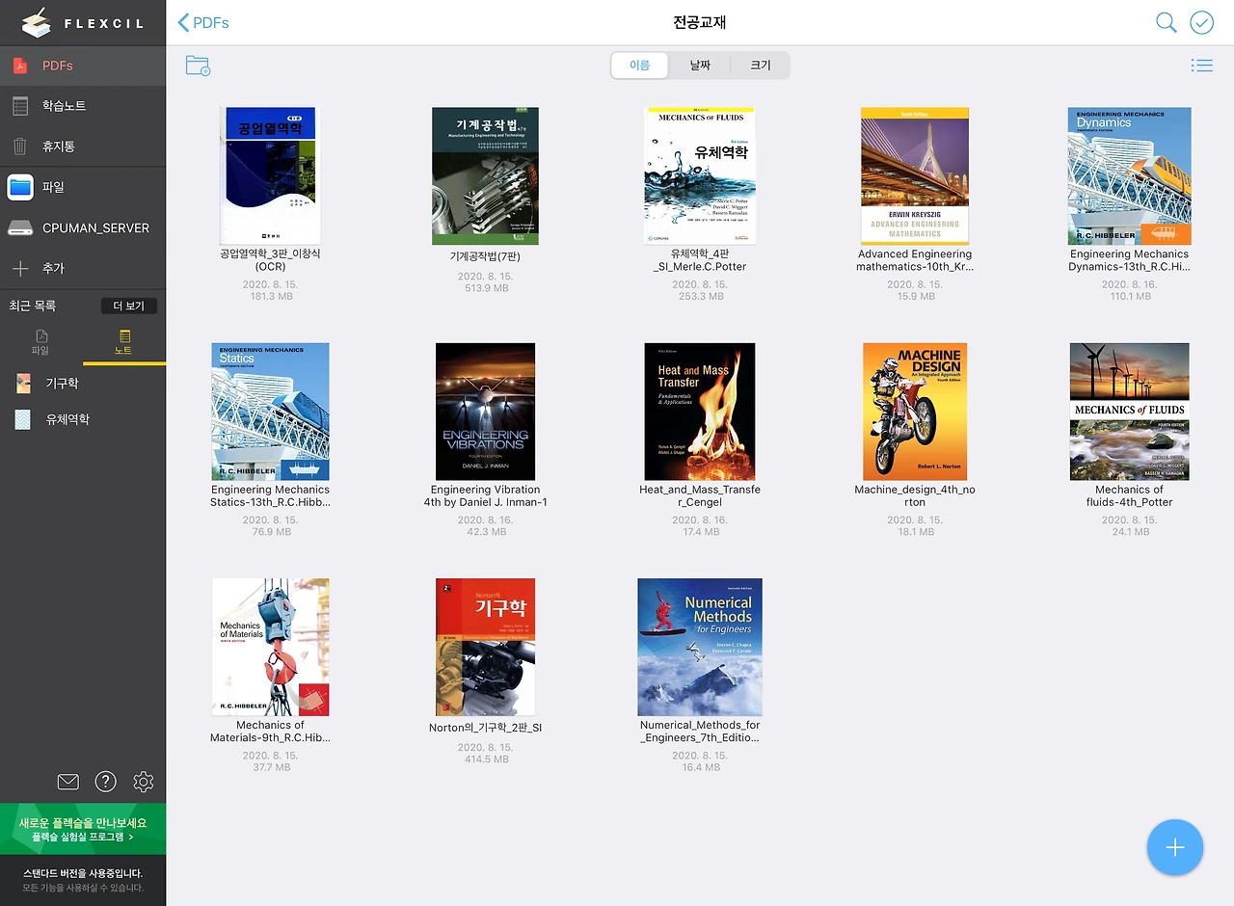The width and height of the screenshot is (1234, 906).
Task: Open recent note 유체역학
Action: click(x=83, y=419)
